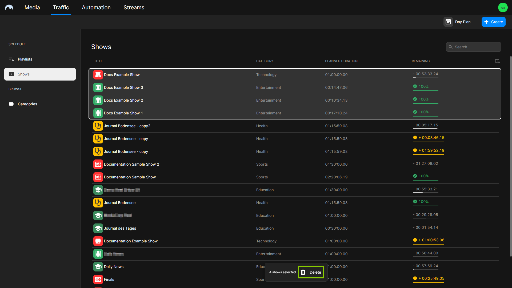Click the grid/tile view toggle icon top right

point(498,61)
